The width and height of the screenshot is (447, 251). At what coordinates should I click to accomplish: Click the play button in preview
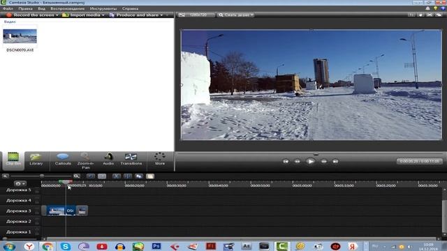(x=310, y=161)
